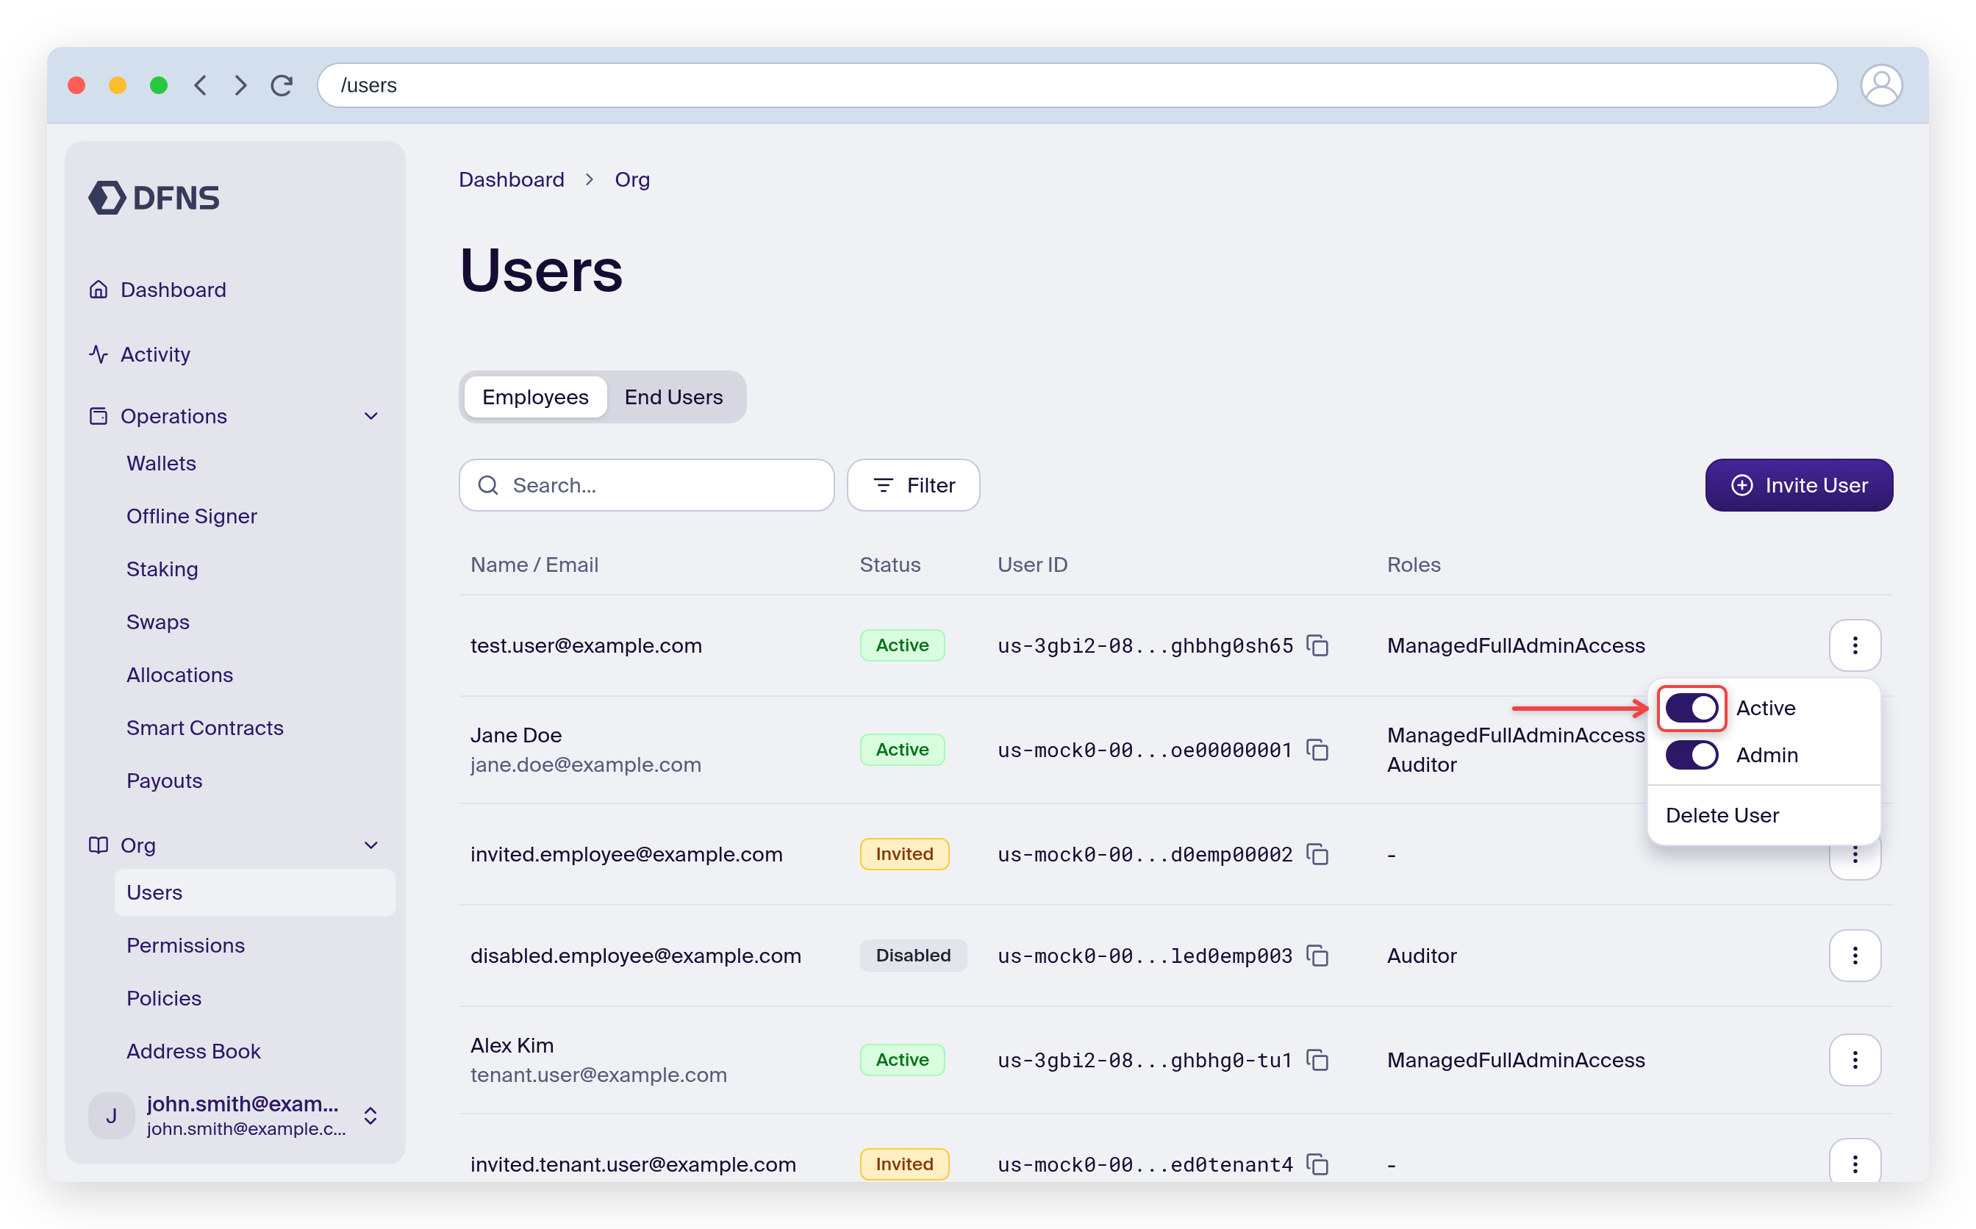This screenshot has height=1229, width=1976.
Task: Click Auditor role of disabled.employee@example.com
Action: (x=1422, y=956)
